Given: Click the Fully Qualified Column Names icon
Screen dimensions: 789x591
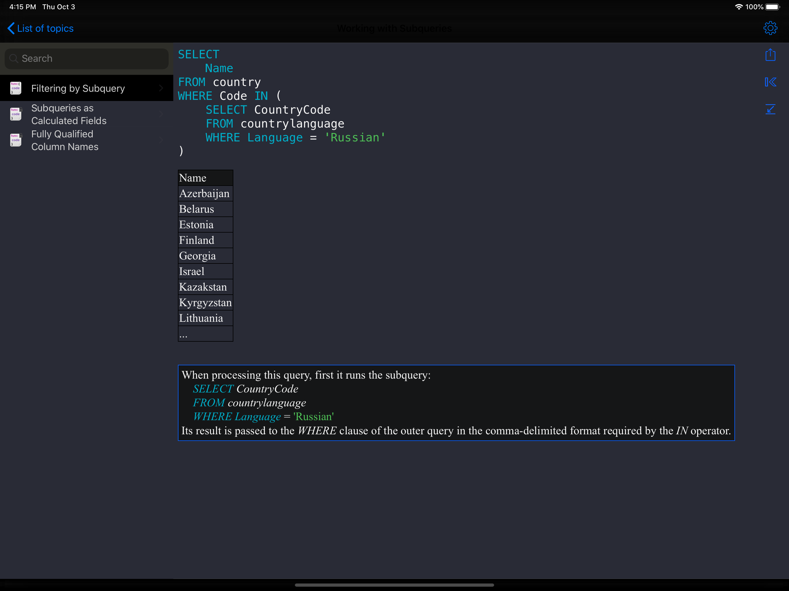Looking at the screenshot, I should coord(16,140).
